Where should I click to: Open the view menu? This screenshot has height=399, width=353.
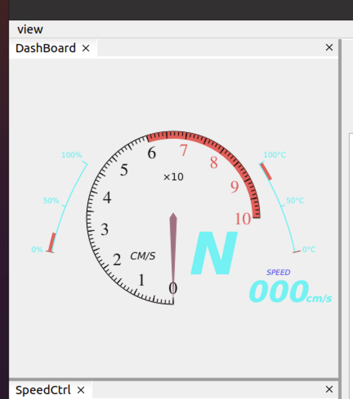tap(30, 29)
